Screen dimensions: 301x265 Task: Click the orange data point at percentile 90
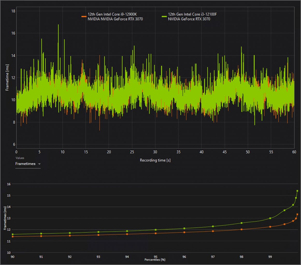coord(13,237)
